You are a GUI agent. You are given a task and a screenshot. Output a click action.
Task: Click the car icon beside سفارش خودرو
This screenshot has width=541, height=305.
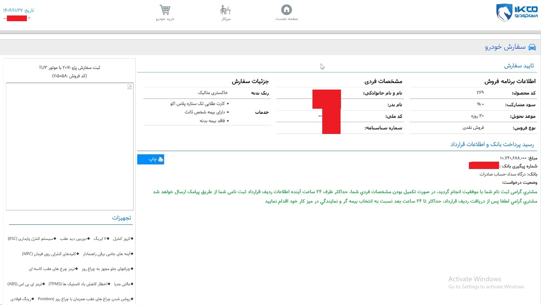tap(532, 47)
